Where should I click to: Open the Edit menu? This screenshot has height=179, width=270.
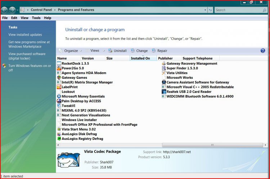14,18
